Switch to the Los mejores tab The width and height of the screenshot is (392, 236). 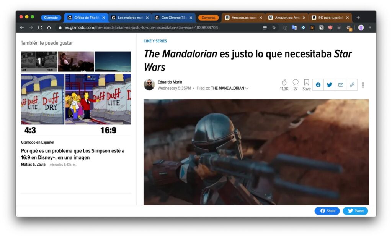pyautogui.click(x=127, y=18)
